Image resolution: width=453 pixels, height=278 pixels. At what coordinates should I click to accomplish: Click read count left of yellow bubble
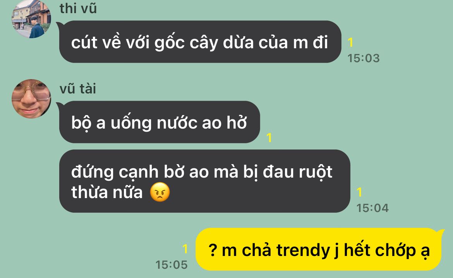coord(185,249)
